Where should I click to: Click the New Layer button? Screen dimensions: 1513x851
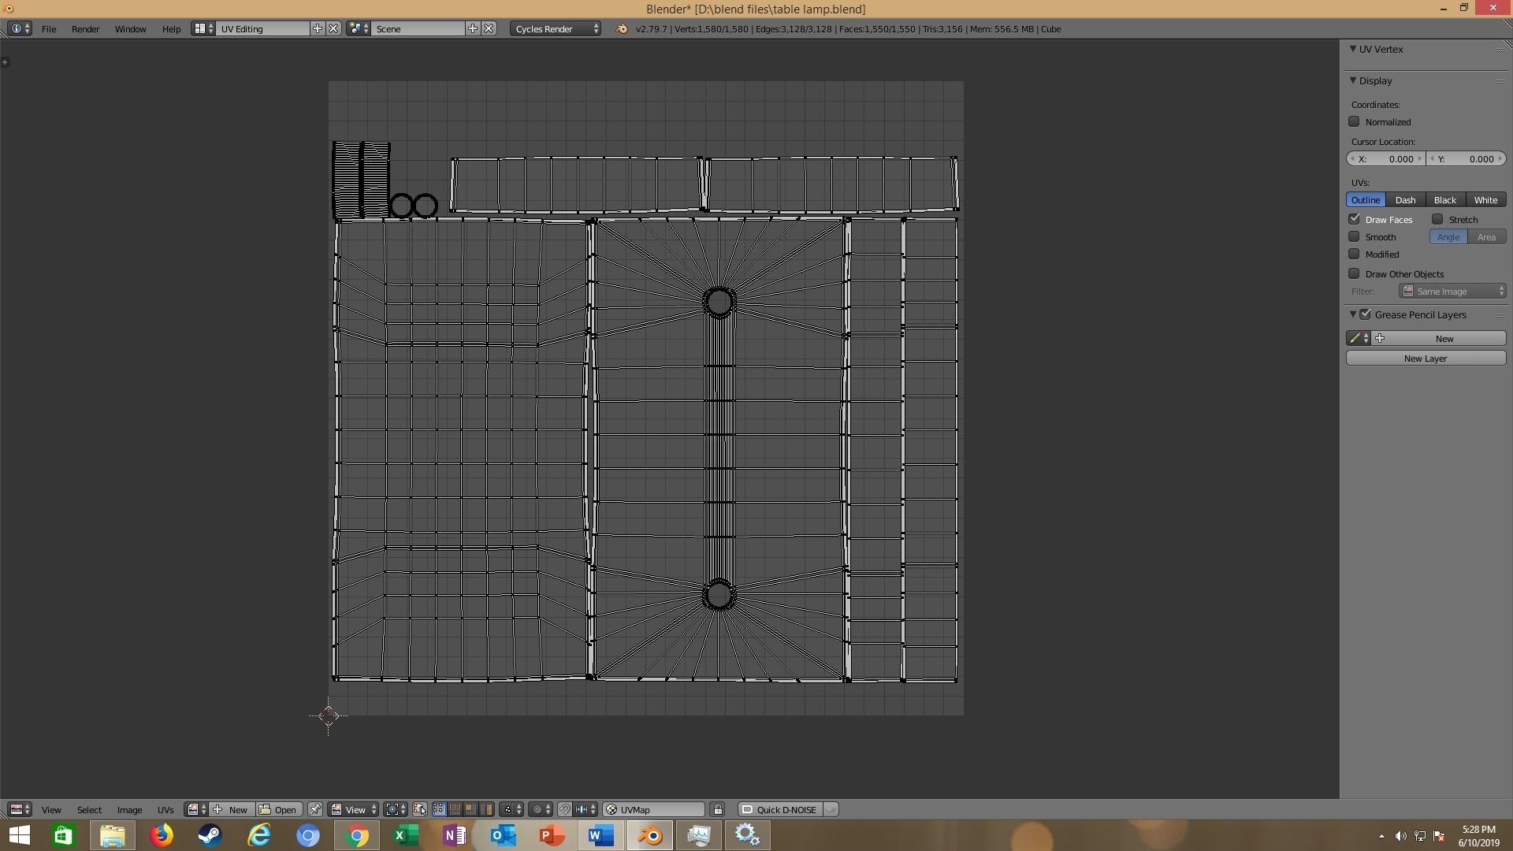coord(1425,358)
